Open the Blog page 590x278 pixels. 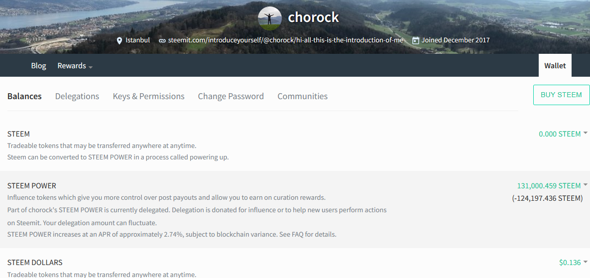pyautogui.click(x=38, y=66)
